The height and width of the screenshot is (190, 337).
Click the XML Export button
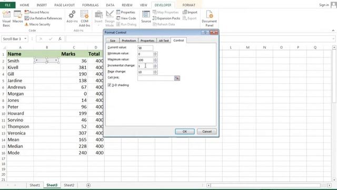point(190,18)
